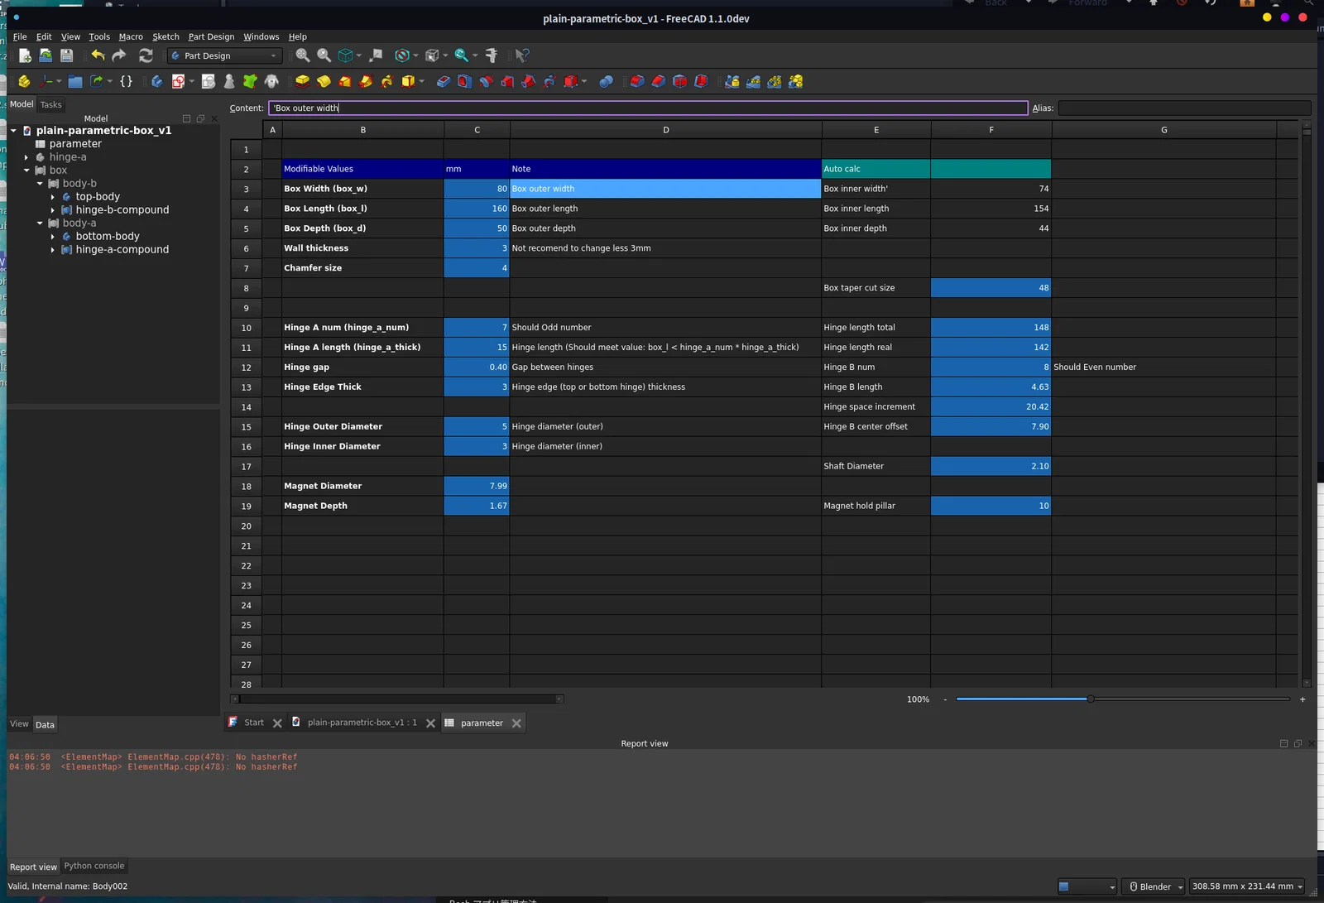
Task: Open the Blender navigation style dropdown
Action: (x=1154, y=886)
